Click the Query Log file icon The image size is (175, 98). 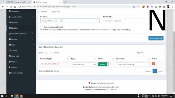[10, 11]
